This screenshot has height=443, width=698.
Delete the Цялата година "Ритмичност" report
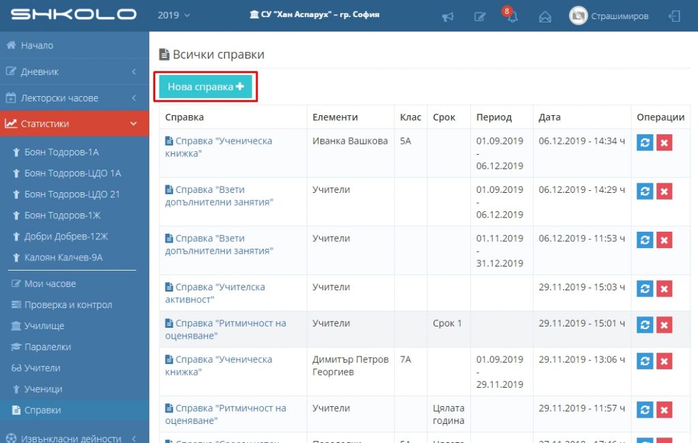(x=664, y=410)
